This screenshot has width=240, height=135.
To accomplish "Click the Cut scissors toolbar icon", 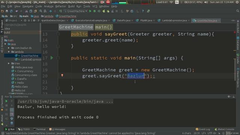I will (27, 11).
